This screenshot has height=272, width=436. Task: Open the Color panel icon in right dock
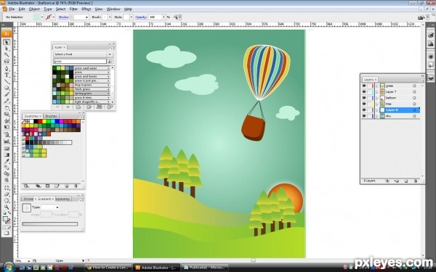pyautogui.click(x=430, y=36)
